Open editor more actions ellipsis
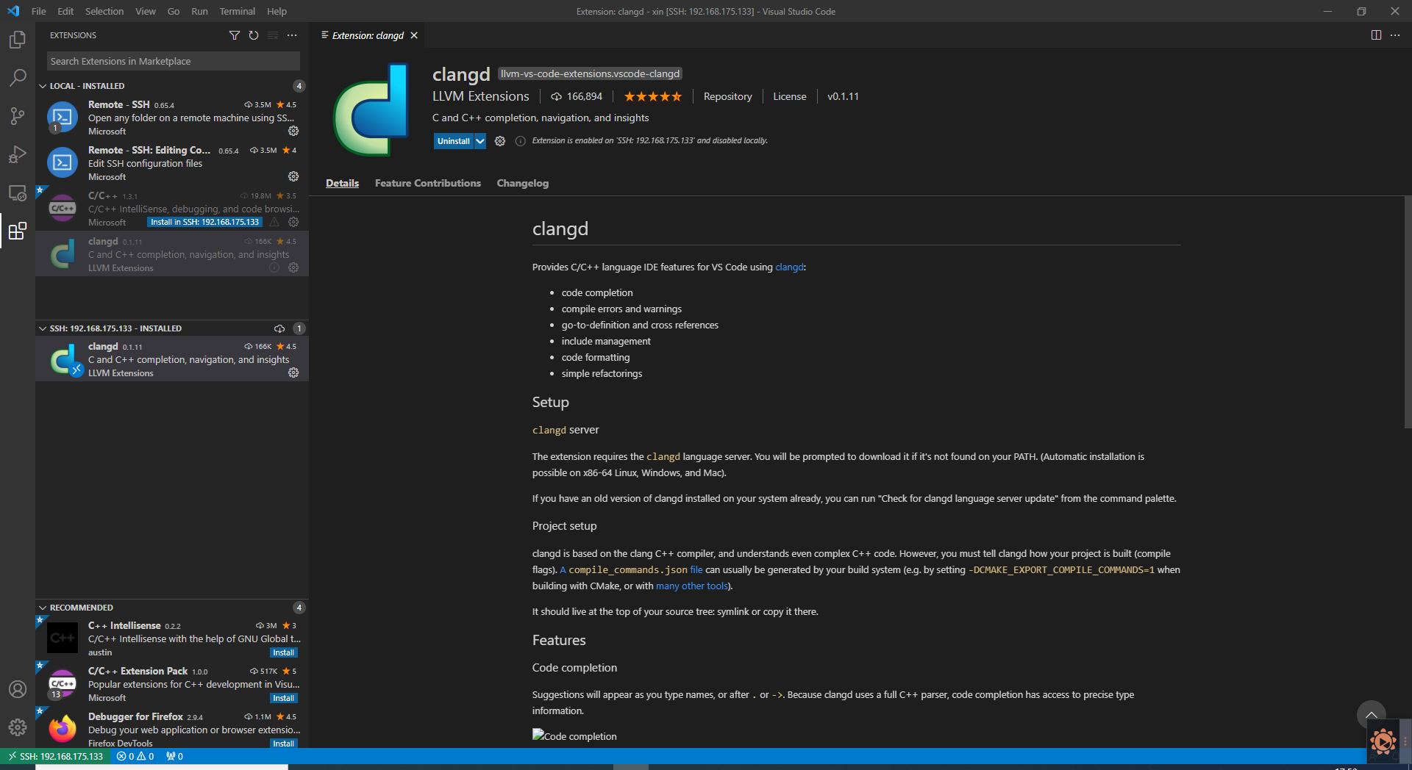Viewport: 1412px width, 770px height. (x=1395, y=35)
